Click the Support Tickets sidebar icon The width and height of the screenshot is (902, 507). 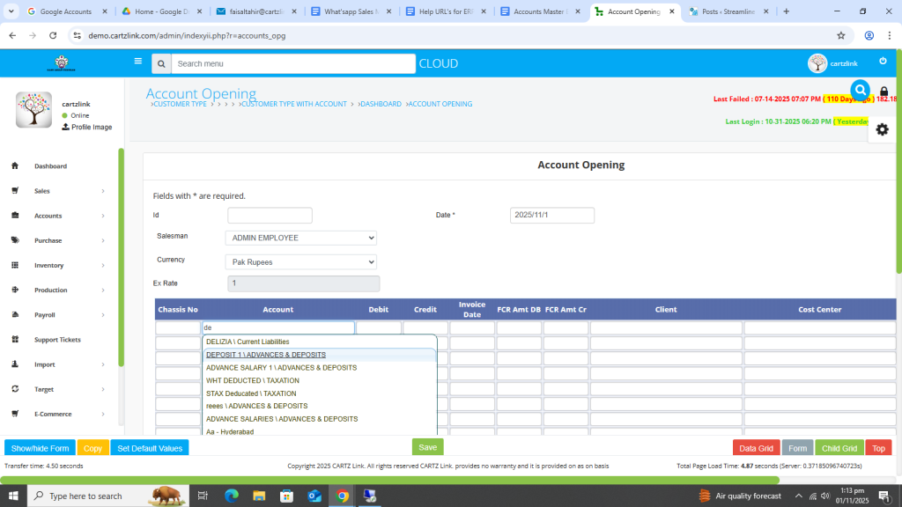pos(15,340)
